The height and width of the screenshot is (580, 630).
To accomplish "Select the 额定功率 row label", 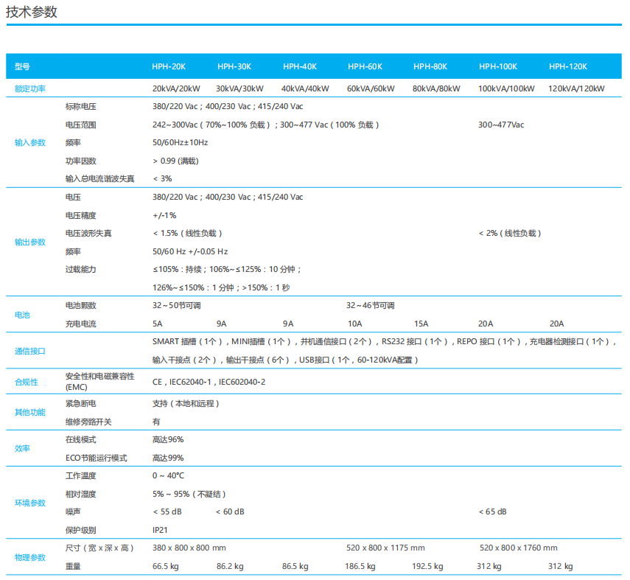I will [x=30, y=88].
